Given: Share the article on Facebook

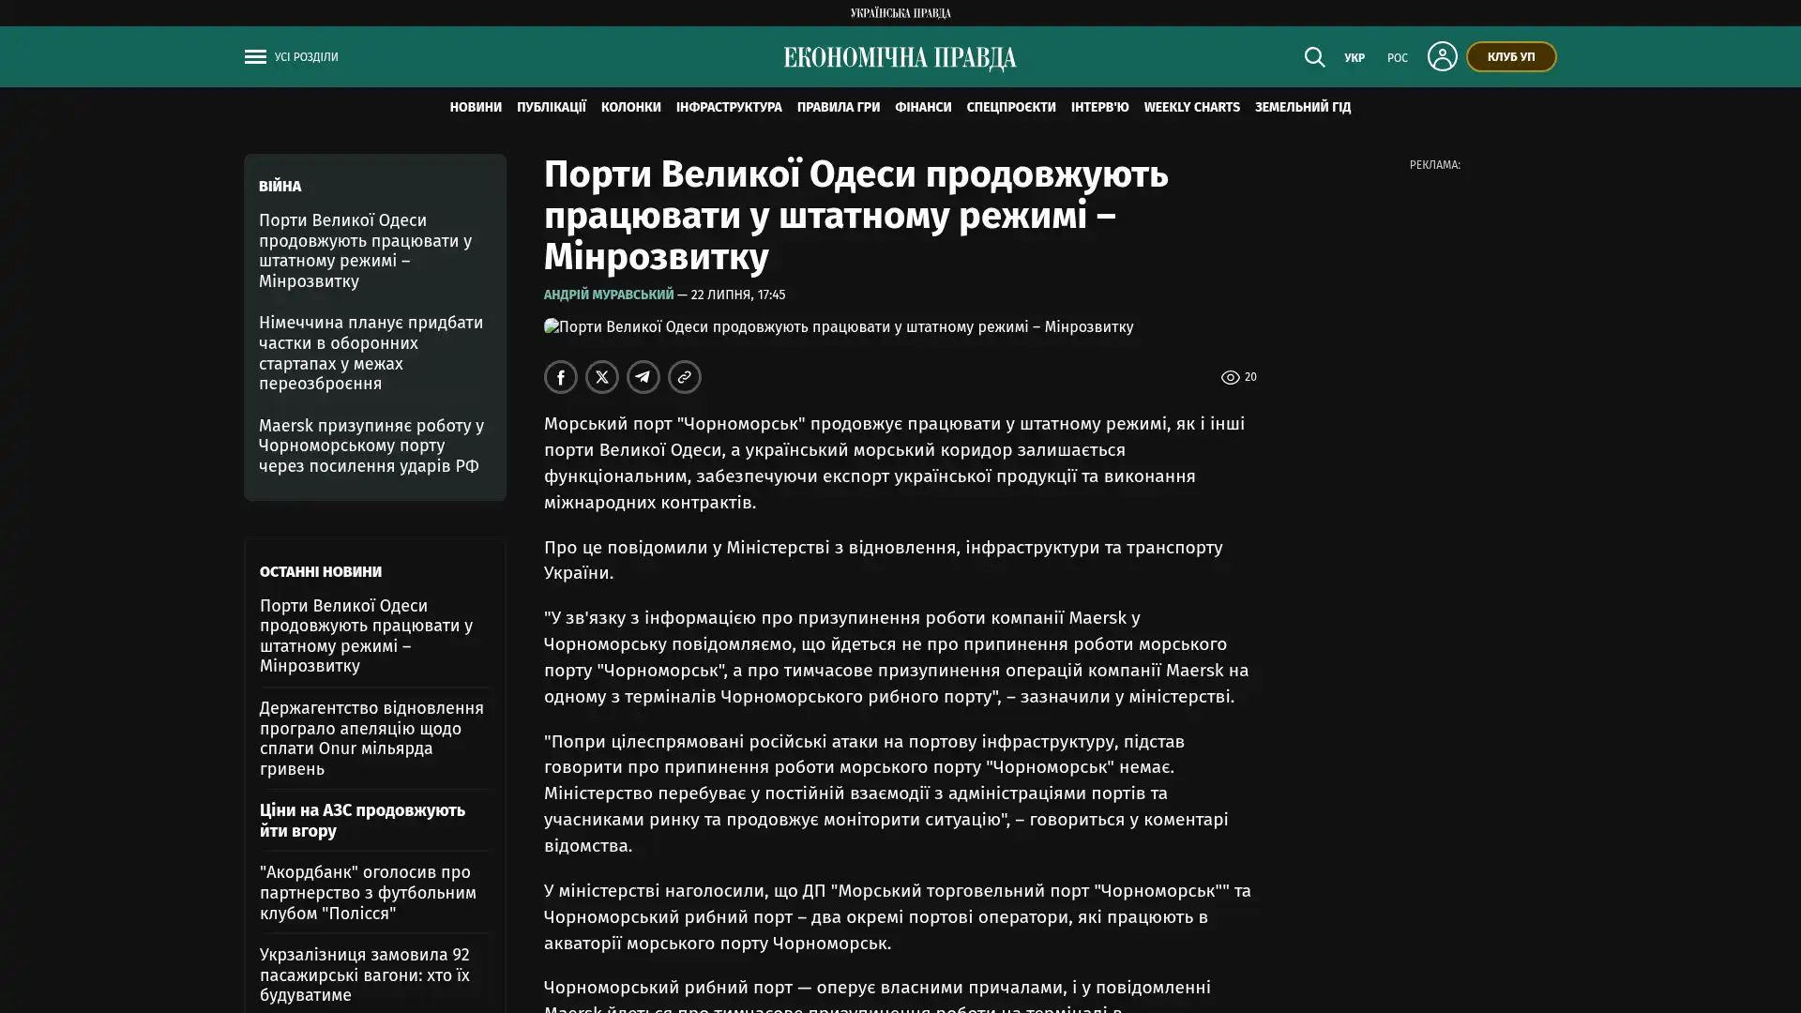Looking at the screenshot, I should (561, 377).
